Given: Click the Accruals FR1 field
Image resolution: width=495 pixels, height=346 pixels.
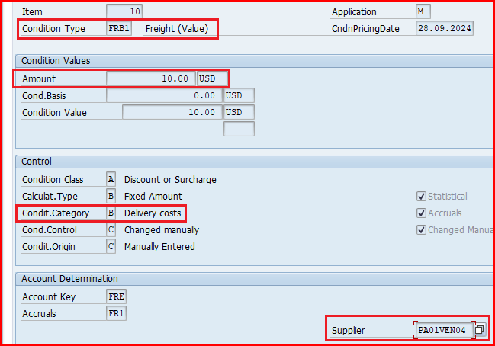Looking at the screenshot, I should pyautogui.click(x=116, y=313).
